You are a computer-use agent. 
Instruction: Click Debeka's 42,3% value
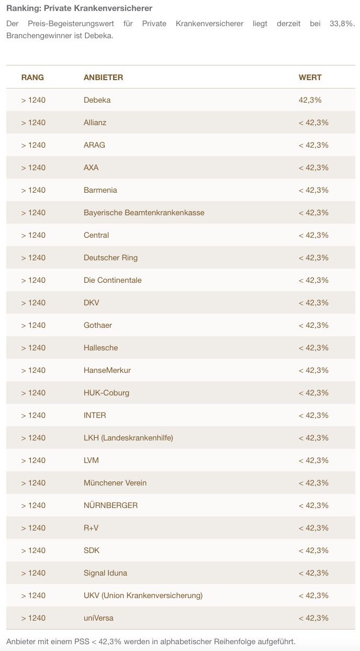[x=310, y=100]
